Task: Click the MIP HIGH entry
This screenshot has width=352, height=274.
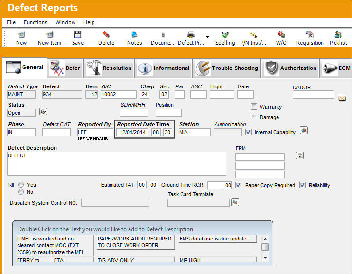Action: 218,259
